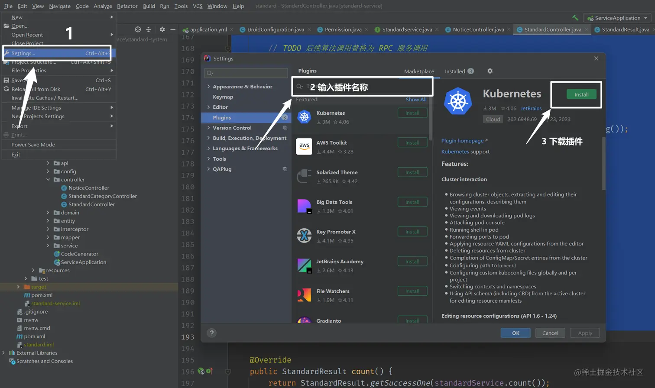Screen dimensions: 655x388
Task: Expand the External Libraries node
Action: coord(4,353)
